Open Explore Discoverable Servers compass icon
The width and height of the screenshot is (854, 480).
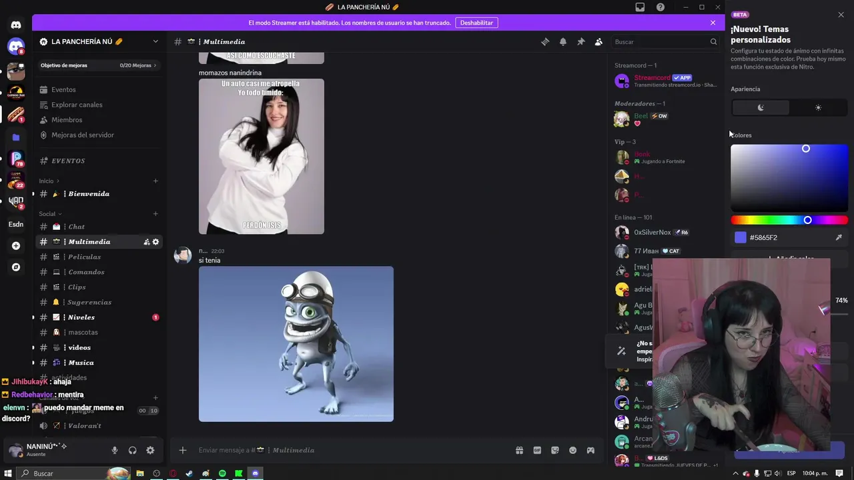coord(16,267)
